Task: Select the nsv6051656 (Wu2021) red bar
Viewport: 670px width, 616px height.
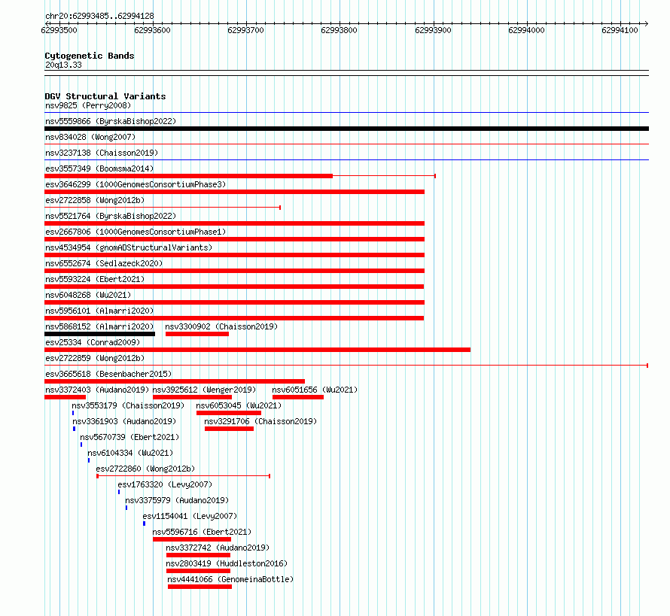Action: 298,397
